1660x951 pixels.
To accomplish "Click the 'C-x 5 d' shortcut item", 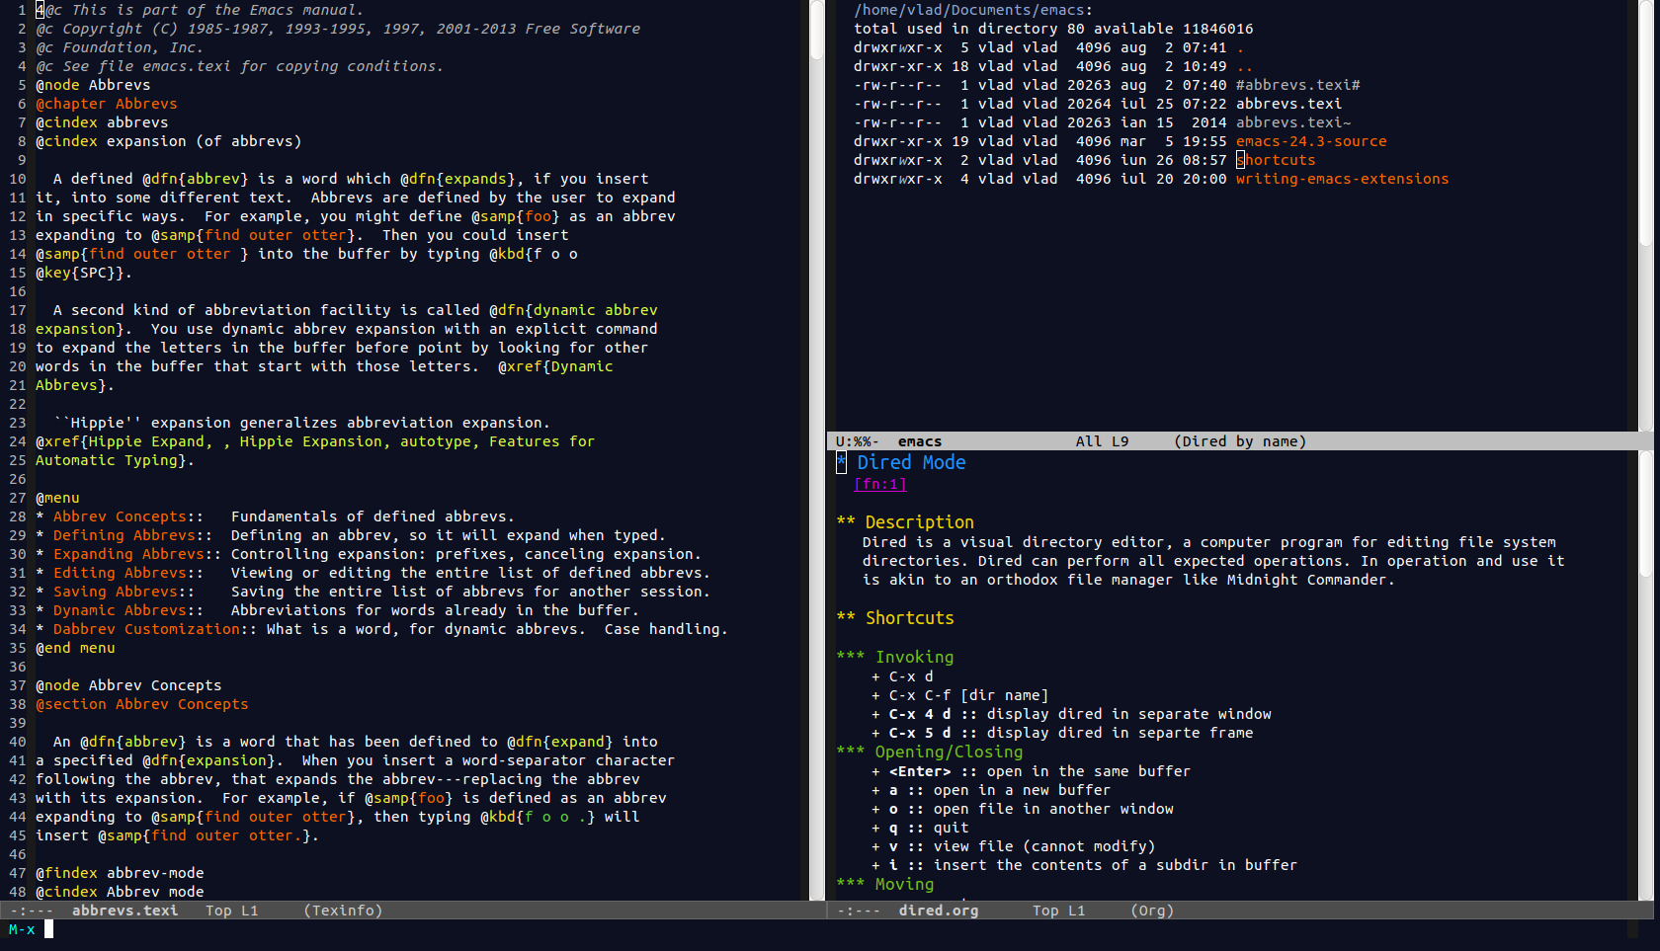I will 1062,733.
